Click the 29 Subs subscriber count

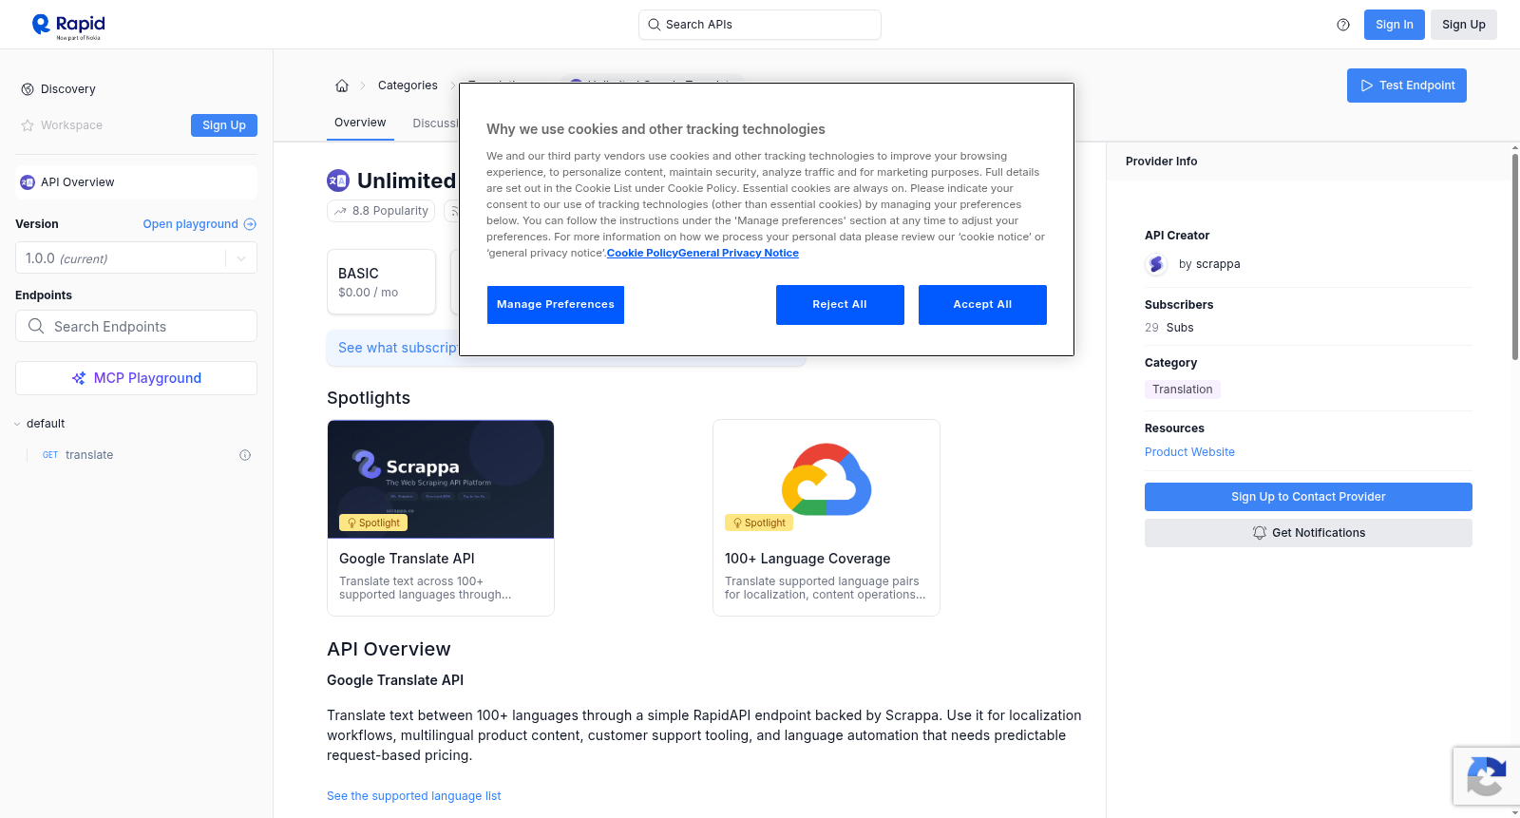point(1169,328)
